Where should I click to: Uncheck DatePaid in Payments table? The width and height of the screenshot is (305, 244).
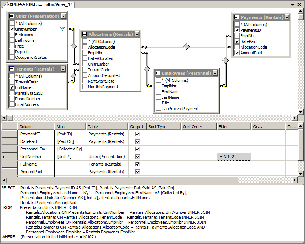point(237,41)
